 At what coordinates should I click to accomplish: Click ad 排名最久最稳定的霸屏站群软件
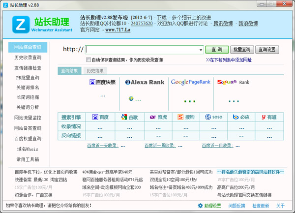(x=250, y=172)
